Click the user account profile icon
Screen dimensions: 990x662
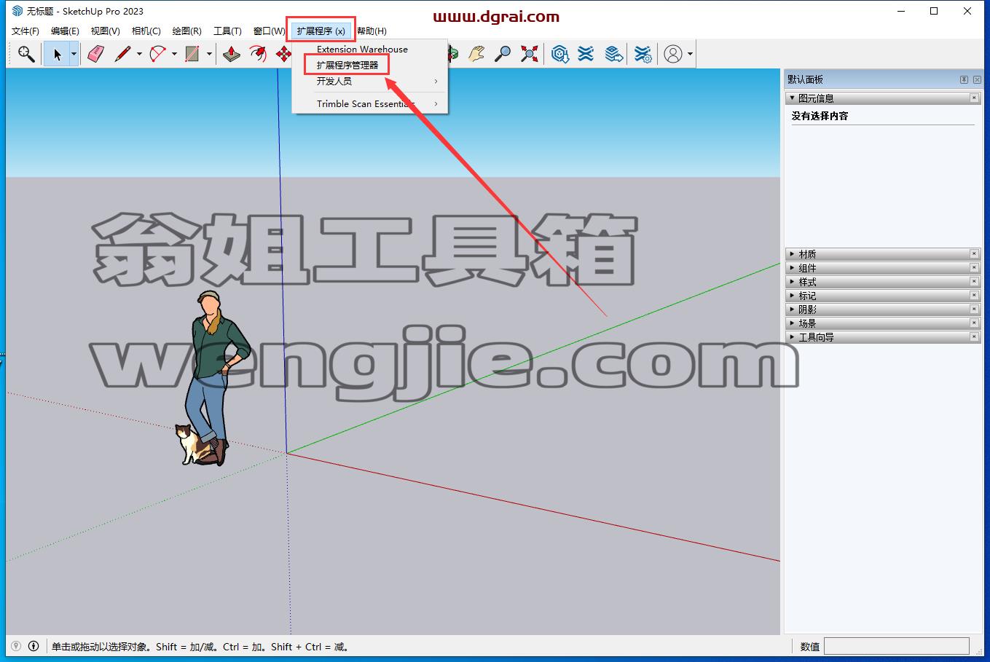tap(673, 54)
